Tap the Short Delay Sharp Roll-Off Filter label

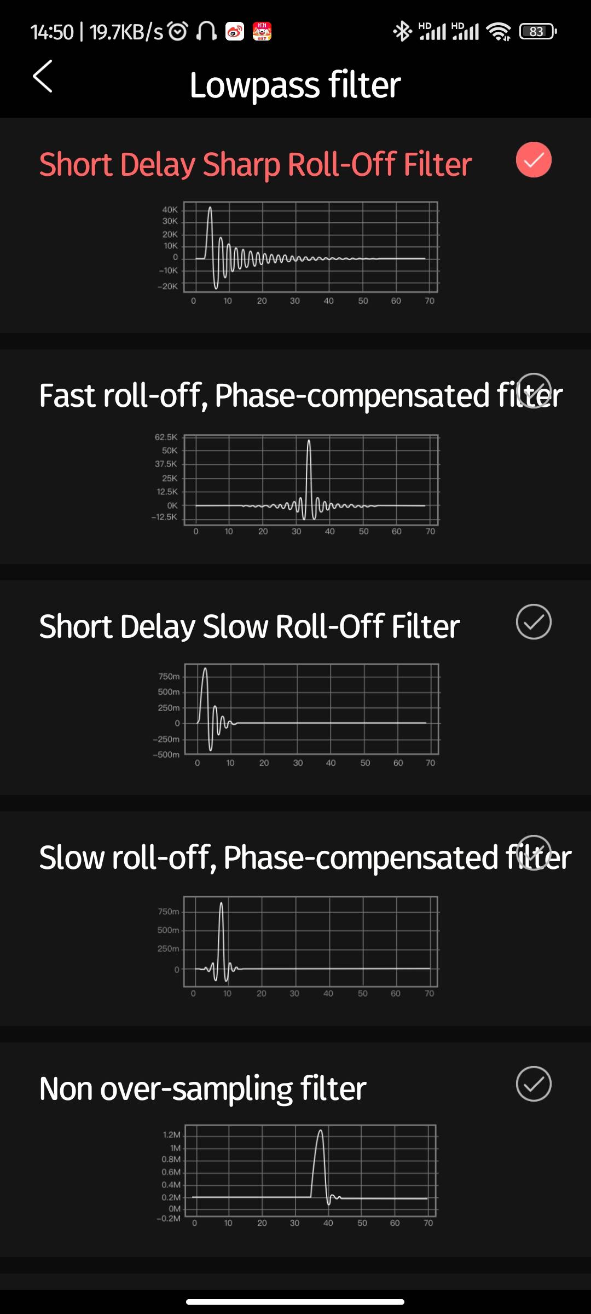click(x=256, y=164)
